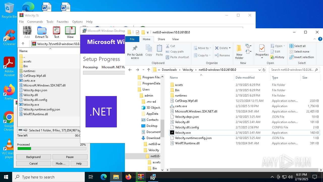The width and height of the screenshot is (323, 182).
Task: Open the Quick Access toolbar customize dropdown
Action: click(x=148, y=32)
